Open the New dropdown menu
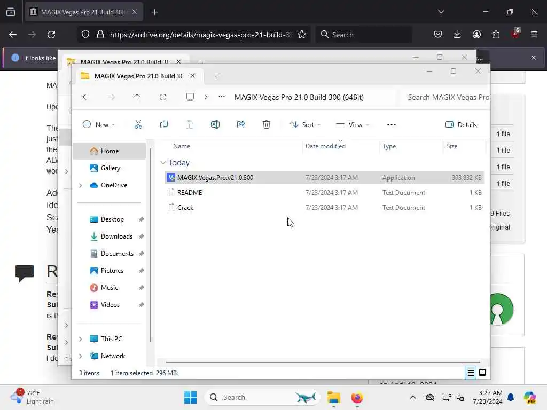Screen dimensions: 547x410 [99, 125]
